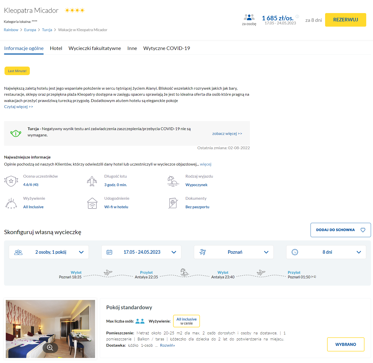Click the price info icon beside 1 685 zł/os.
This screenshot has width=373, height=363.
tap(297, 17)
